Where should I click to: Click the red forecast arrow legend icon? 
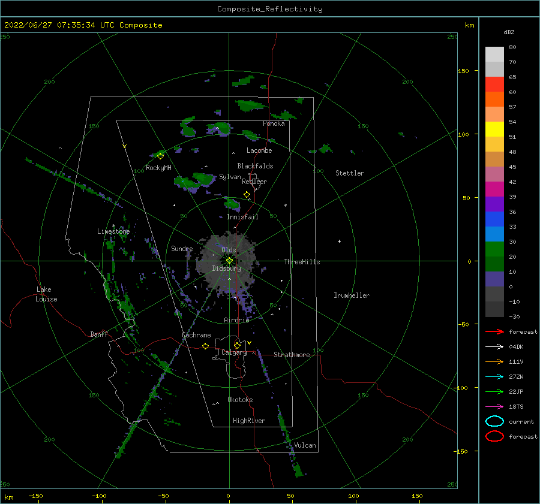click(494, 331)
